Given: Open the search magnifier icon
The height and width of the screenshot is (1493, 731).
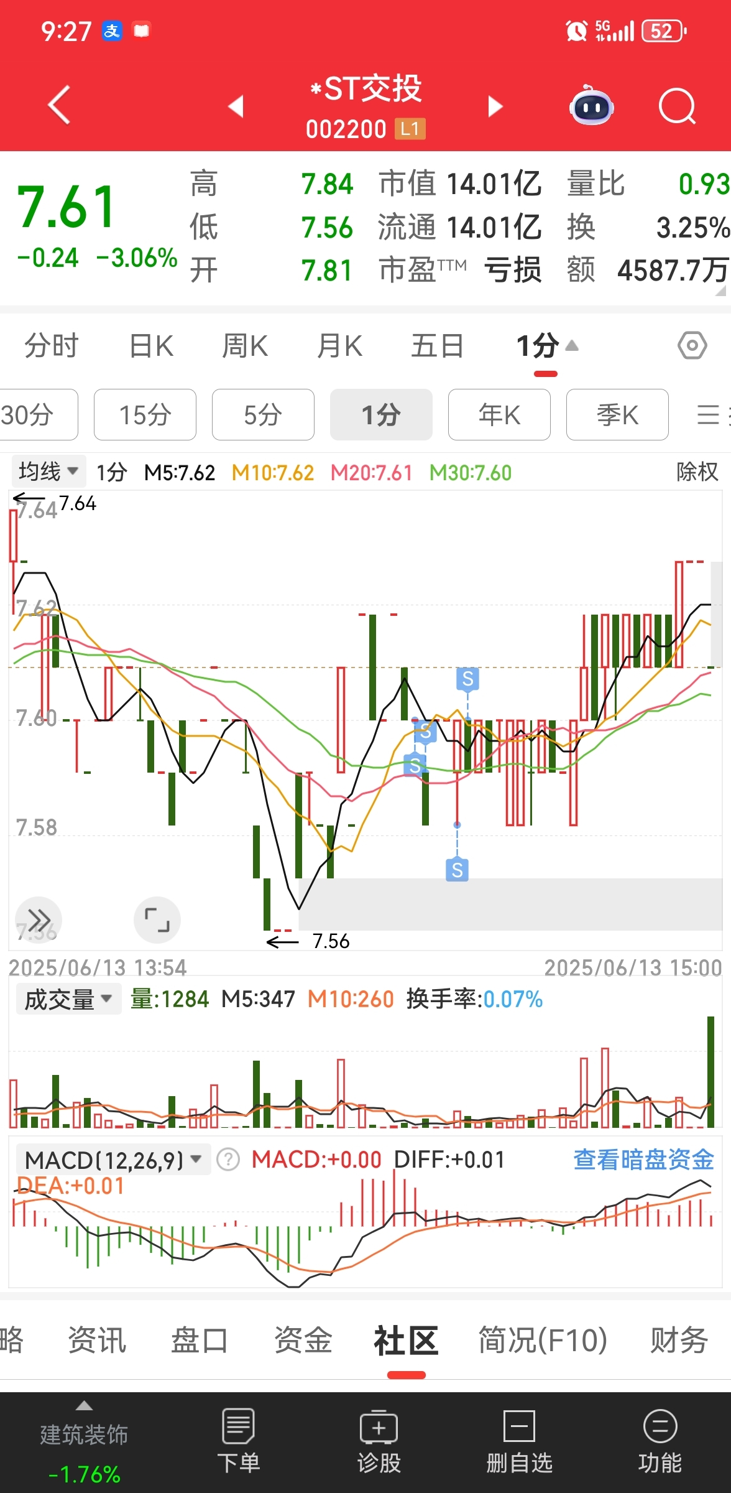Looking at the screenshot, I should point(677,106).
